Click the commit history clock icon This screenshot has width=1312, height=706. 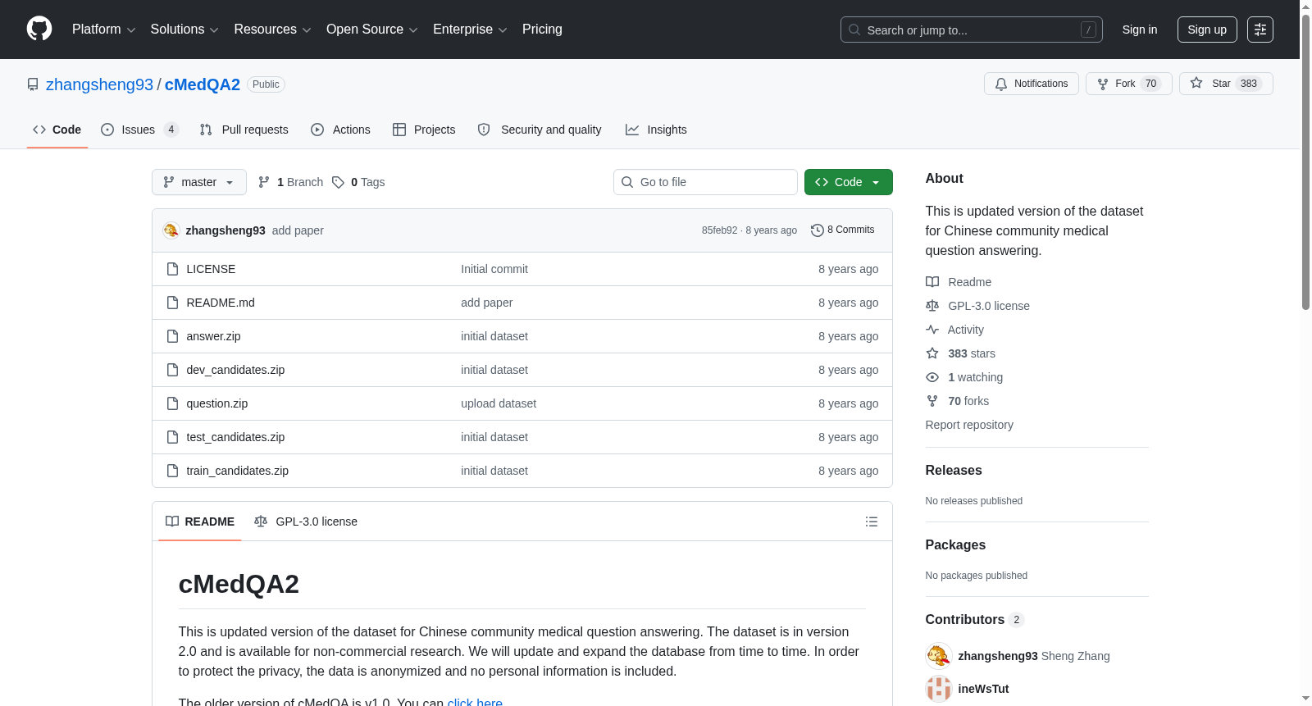click(817, 230)
